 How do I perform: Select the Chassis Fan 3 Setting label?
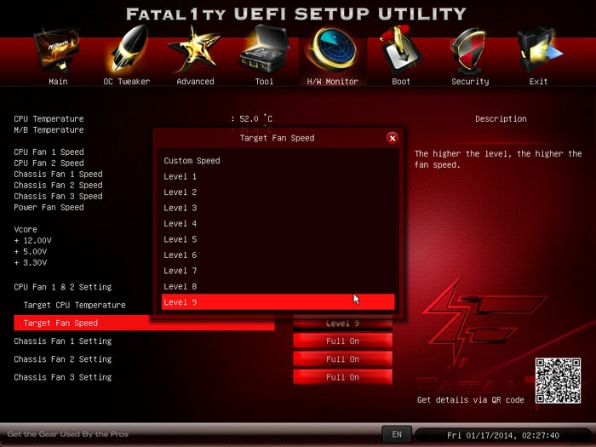point(63,377)
